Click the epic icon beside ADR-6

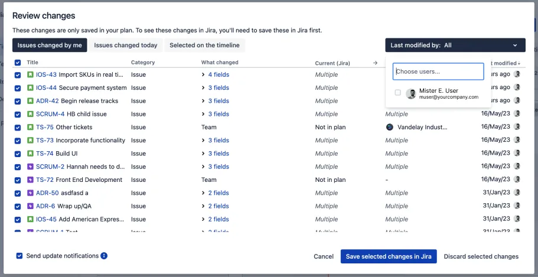tap(30, 206)
